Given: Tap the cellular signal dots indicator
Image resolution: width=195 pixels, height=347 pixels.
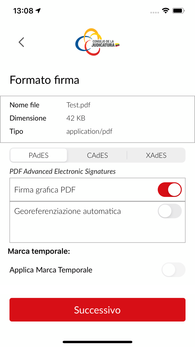Looking at the screenshot, I should point(154,12).
